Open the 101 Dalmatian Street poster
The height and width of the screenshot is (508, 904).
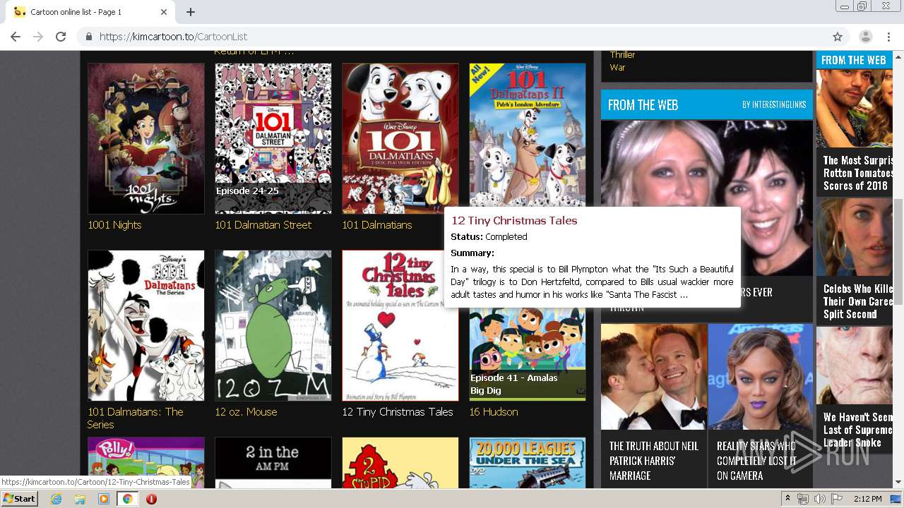click(273, 138)
